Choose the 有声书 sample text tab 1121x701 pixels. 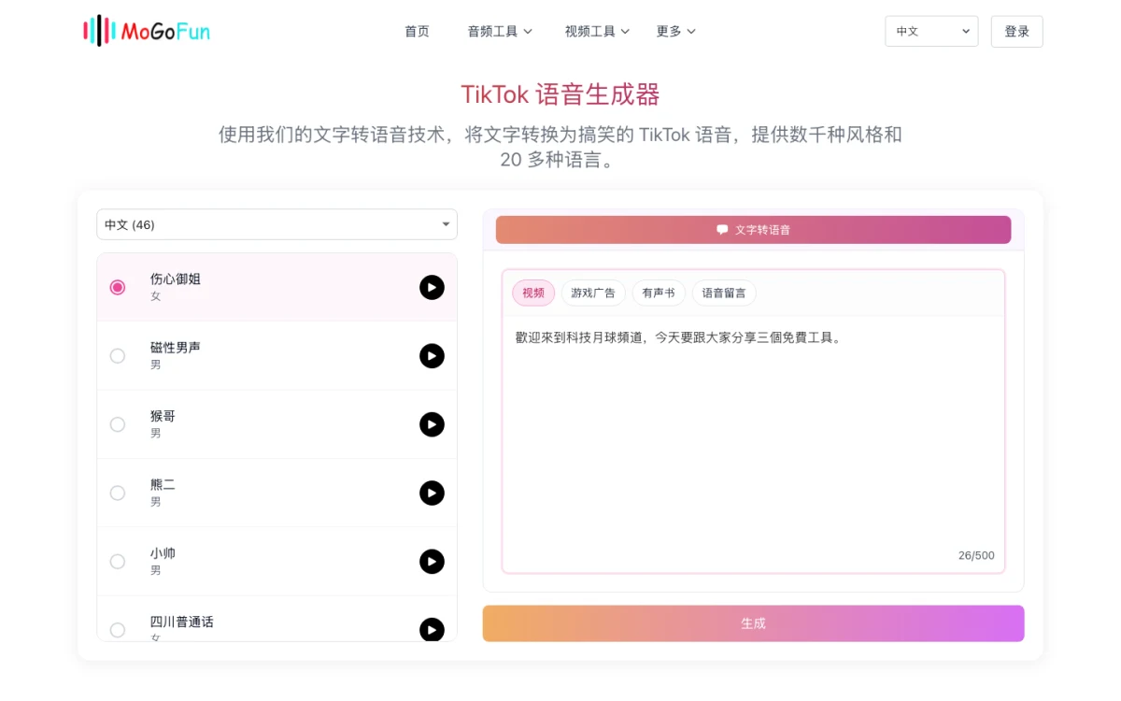tap(659, 293)
